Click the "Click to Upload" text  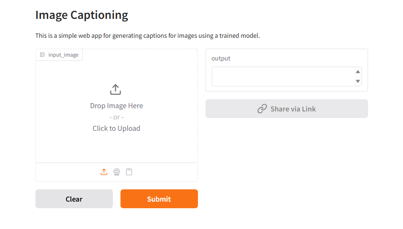tap(116, 128)
